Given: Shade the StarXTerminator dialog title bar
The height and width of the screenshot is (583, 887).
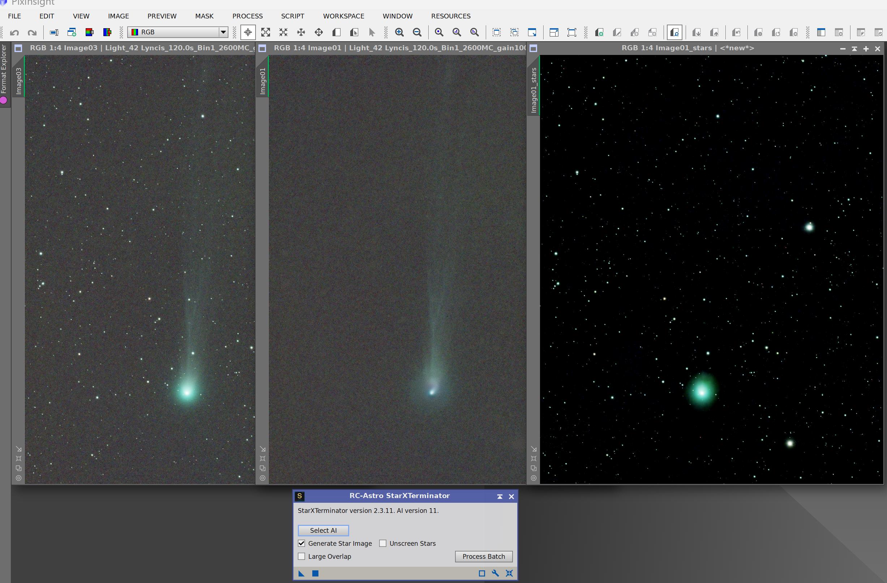Looking at the screenshot, I should coord(500,497).
